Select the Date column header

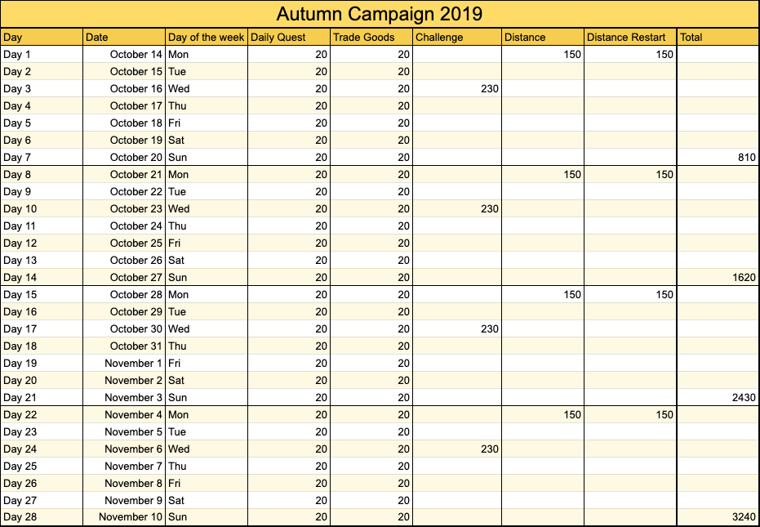[x=124, y=38]
